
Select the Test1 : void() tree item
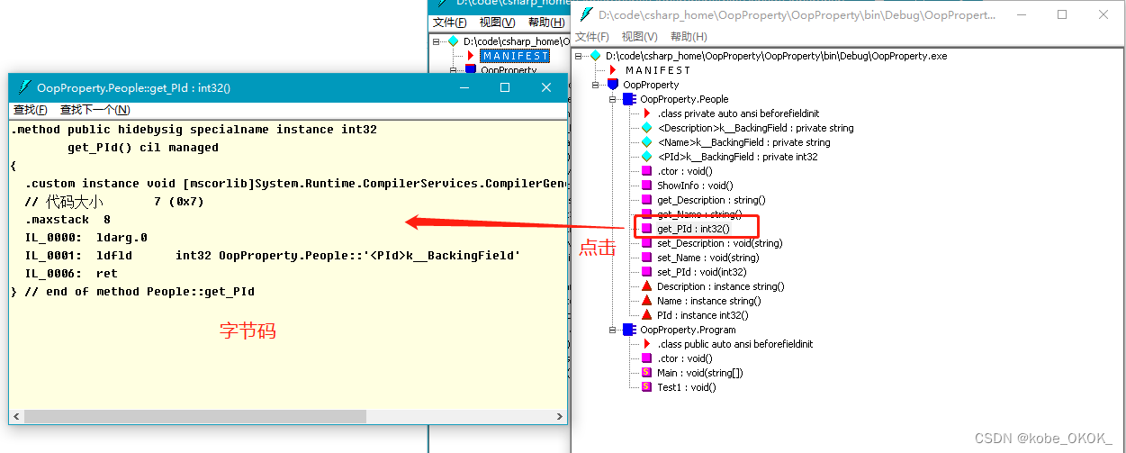[x=686, y=387]
